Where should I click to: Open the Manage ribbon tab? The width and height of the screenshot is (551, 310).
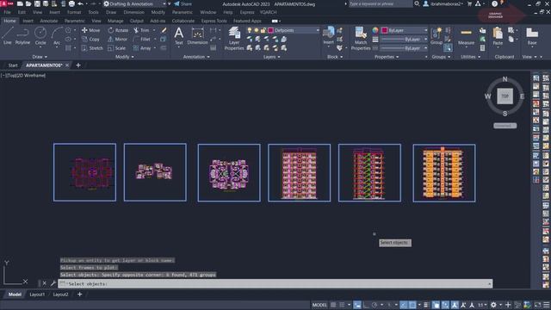coord(115,21)
